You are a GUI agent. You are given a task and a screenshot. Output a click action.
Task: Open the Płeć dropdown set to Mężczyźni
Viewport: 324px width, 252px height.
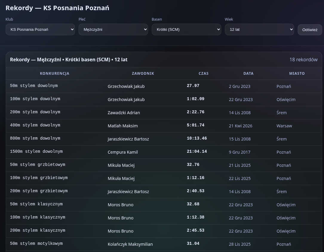pyautogui.click(x=113, y=29)
